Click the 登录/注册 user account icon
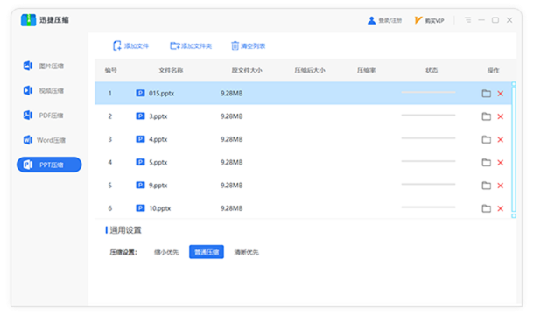534x315 pixels. pos(371,20)
